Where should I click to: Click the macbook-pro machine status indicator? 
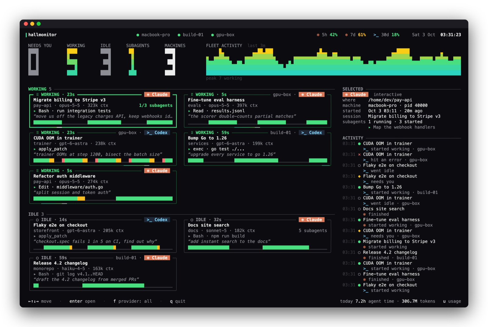153,35
